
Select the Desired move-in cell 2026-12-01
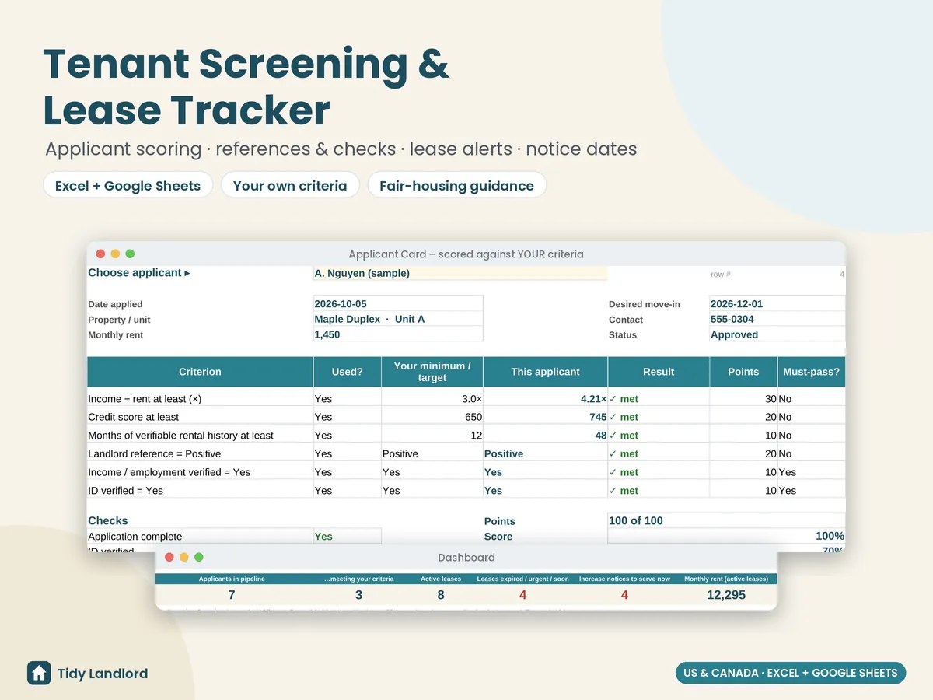click(777, 303)
